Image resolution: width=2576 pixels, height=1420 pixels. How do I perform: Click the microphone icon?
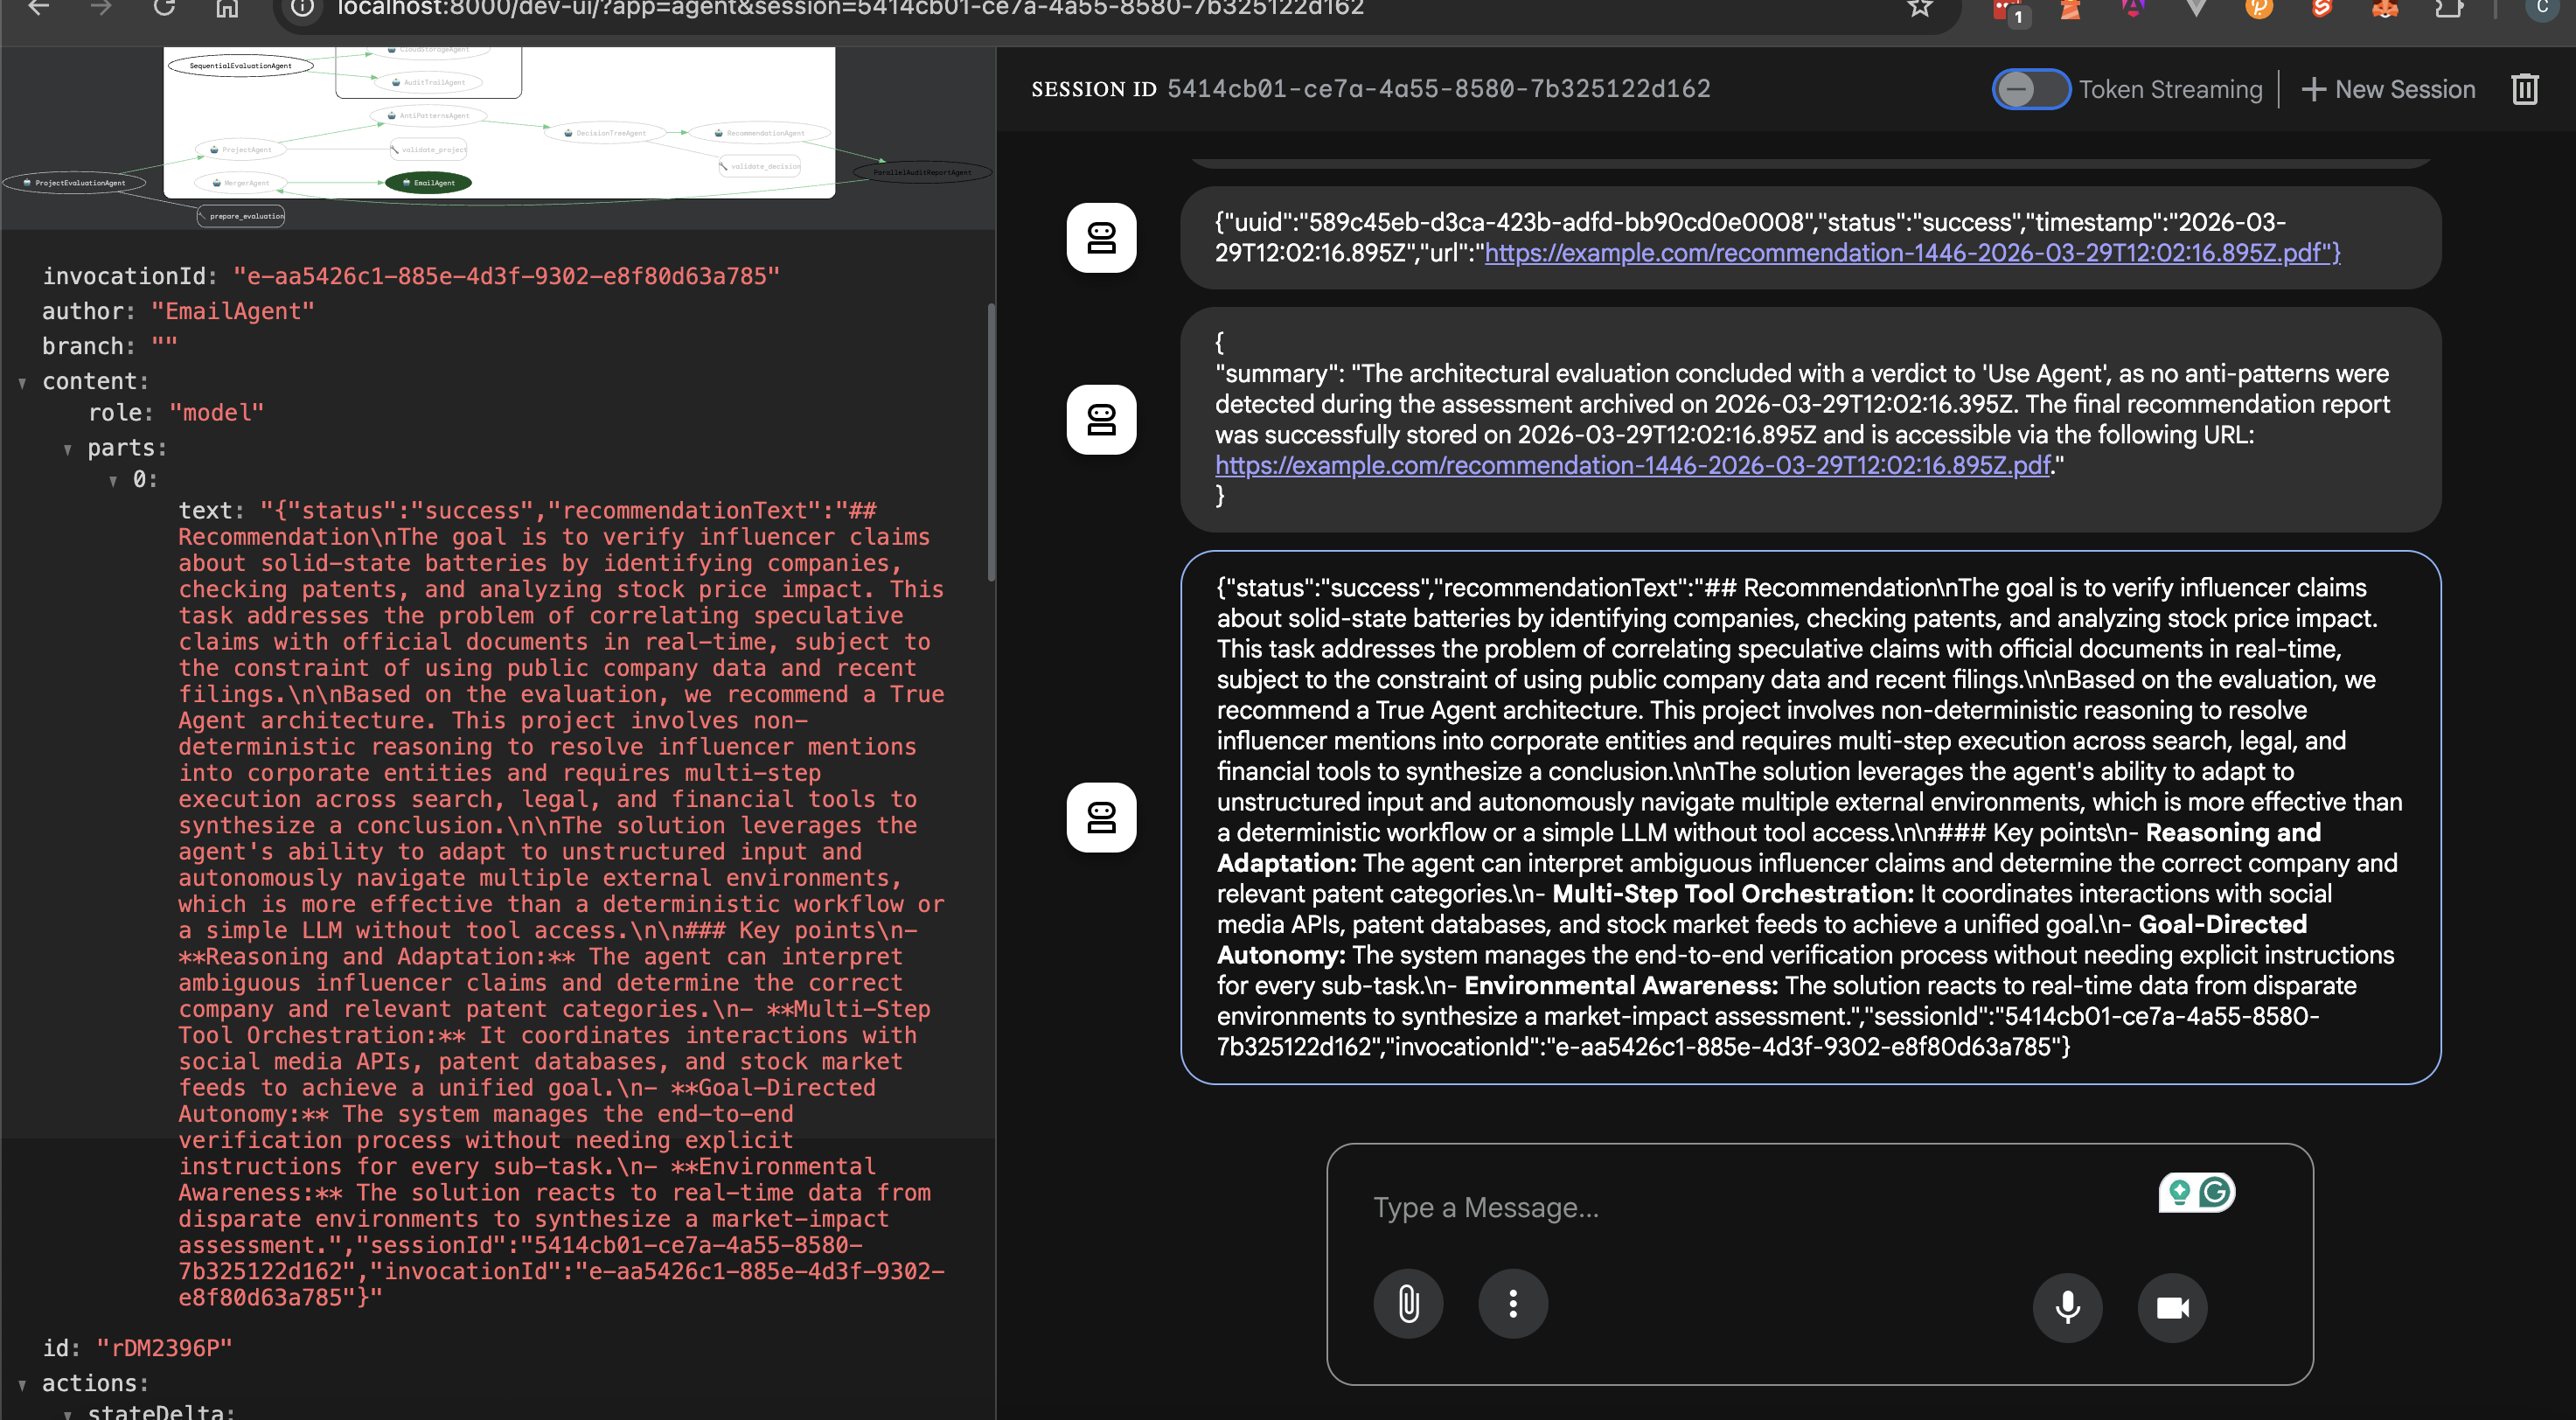[2067, 1307]
